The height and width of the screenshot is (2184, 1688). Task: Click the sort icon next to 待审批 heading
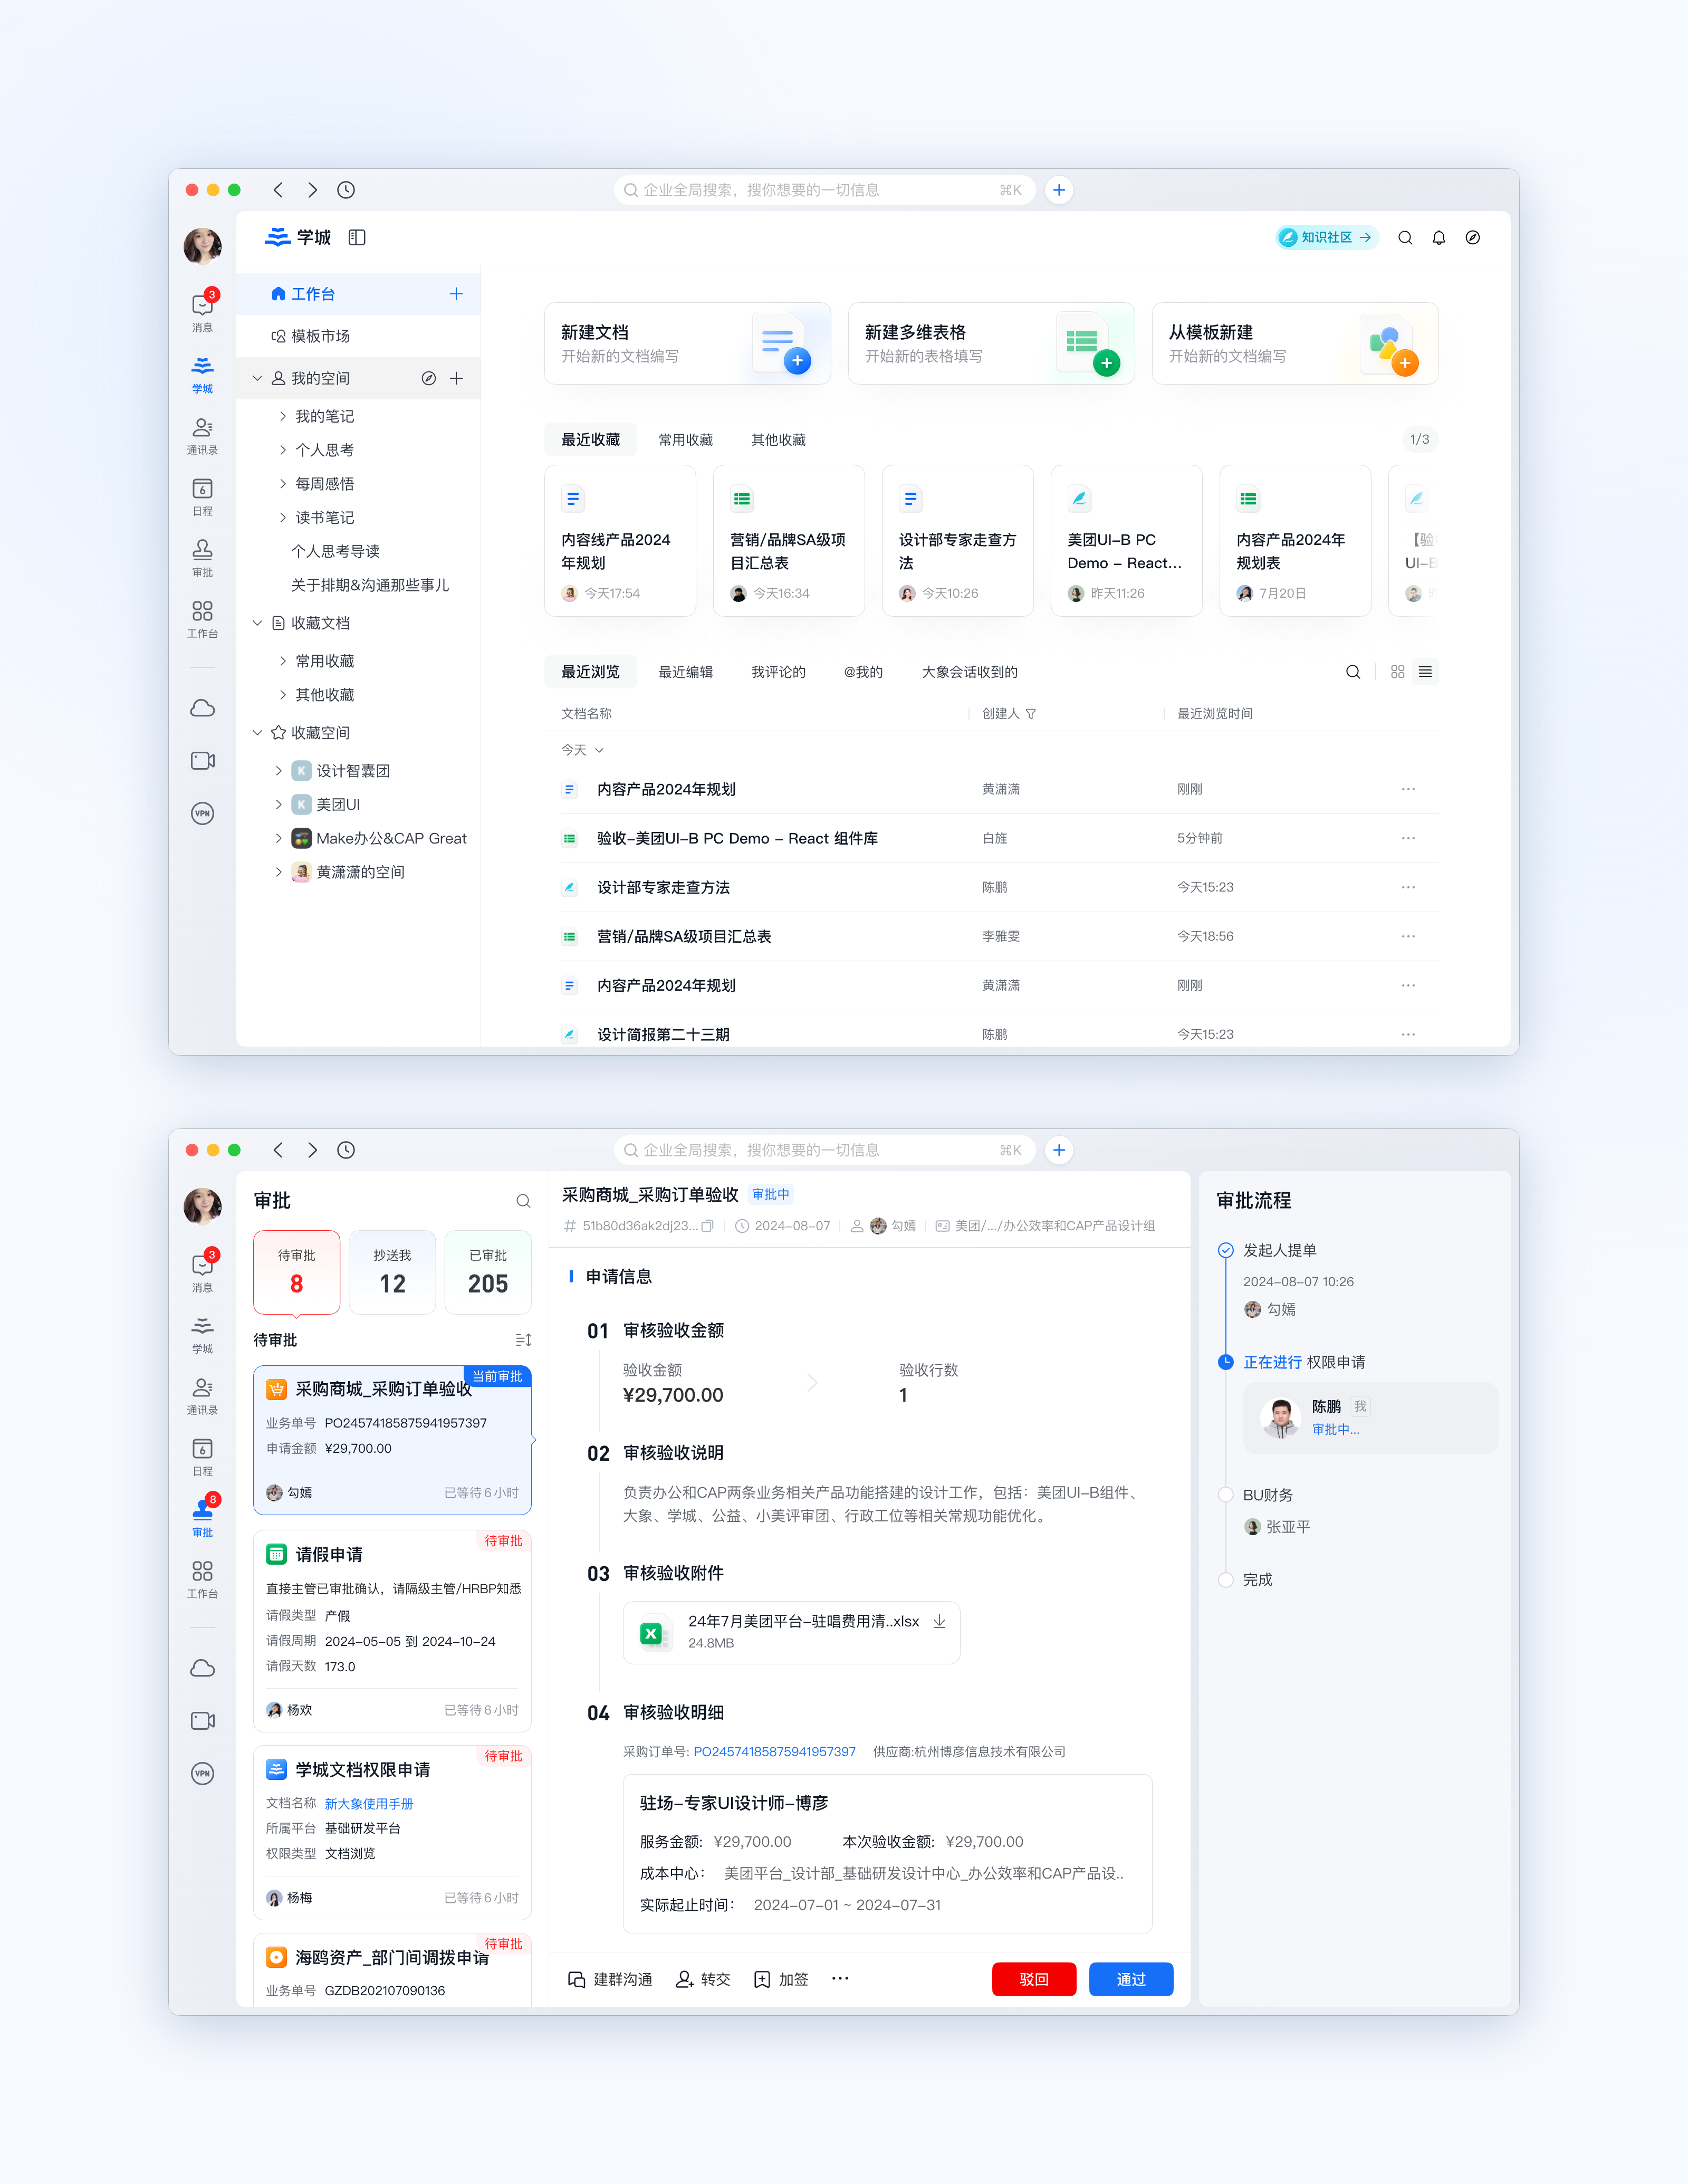pyautogui.click(x=523, y=1340)
